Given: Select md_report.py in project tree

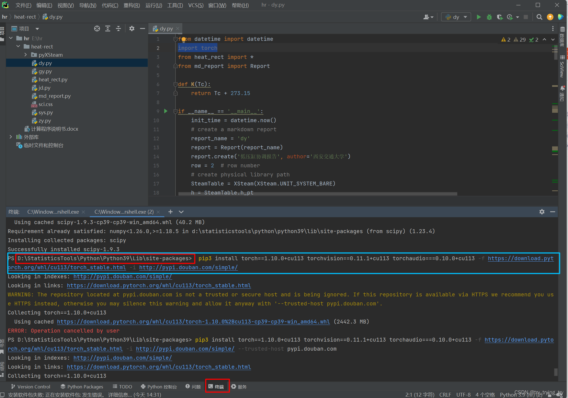Looking at the screenshot, I should [55, 96].
